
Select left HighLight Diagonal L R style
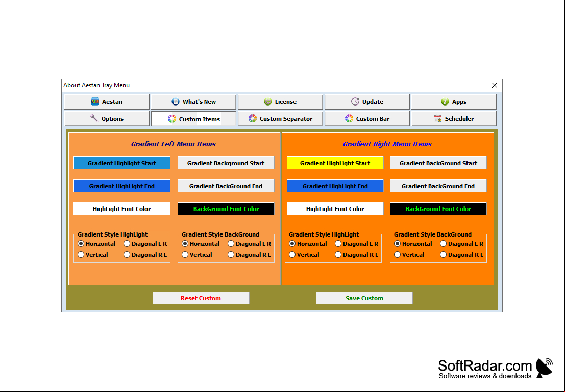click(x=145, y=244)
